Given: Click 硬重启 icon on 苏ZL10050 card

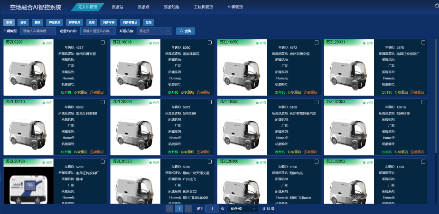Looking at the screenshot, I should click(305, 92).
